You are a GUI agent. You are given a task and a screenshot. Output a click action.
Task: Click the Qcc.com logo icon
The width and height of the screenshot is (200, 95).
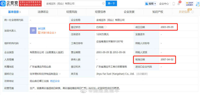(x=3, y=3)
